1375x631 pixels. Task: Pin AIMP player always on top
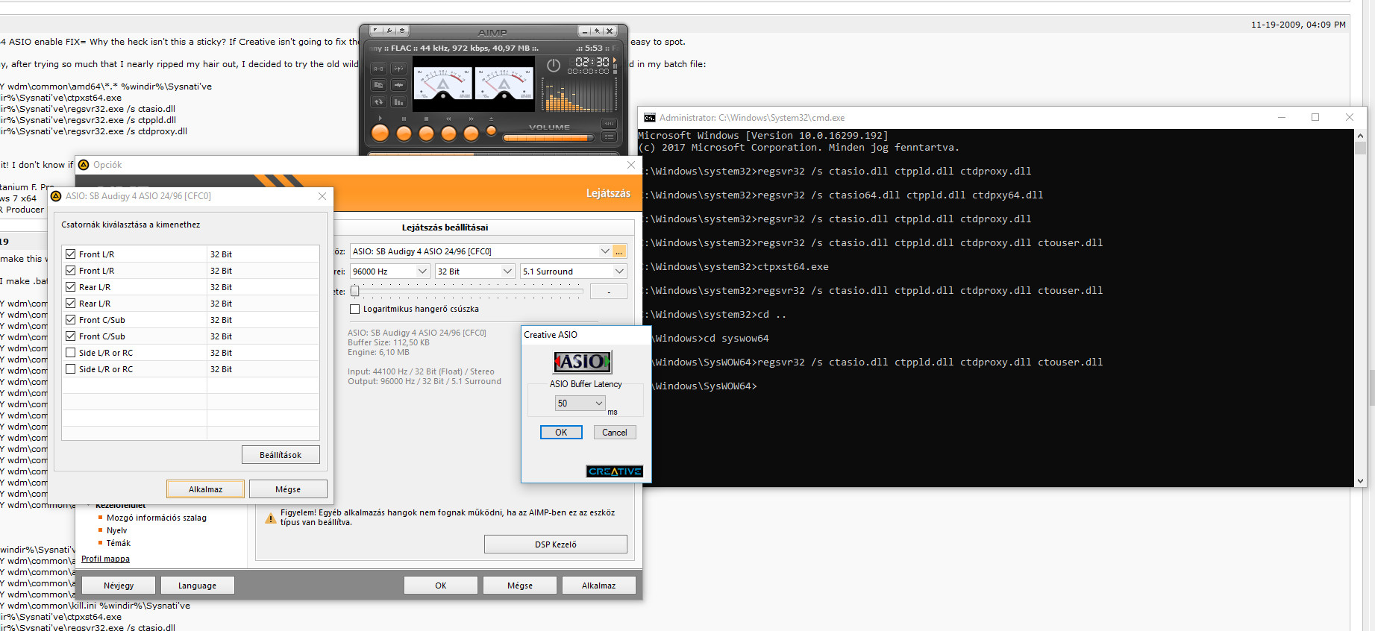(x=597, y=31)
